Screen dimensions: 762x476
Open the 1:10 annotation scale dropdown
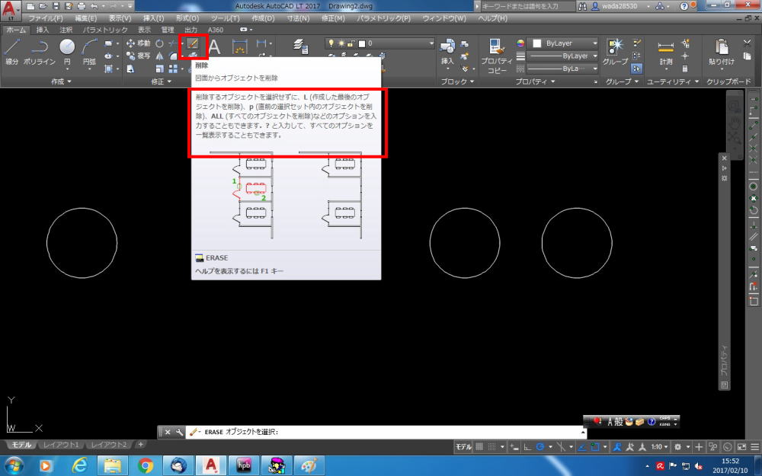[660, 447]
